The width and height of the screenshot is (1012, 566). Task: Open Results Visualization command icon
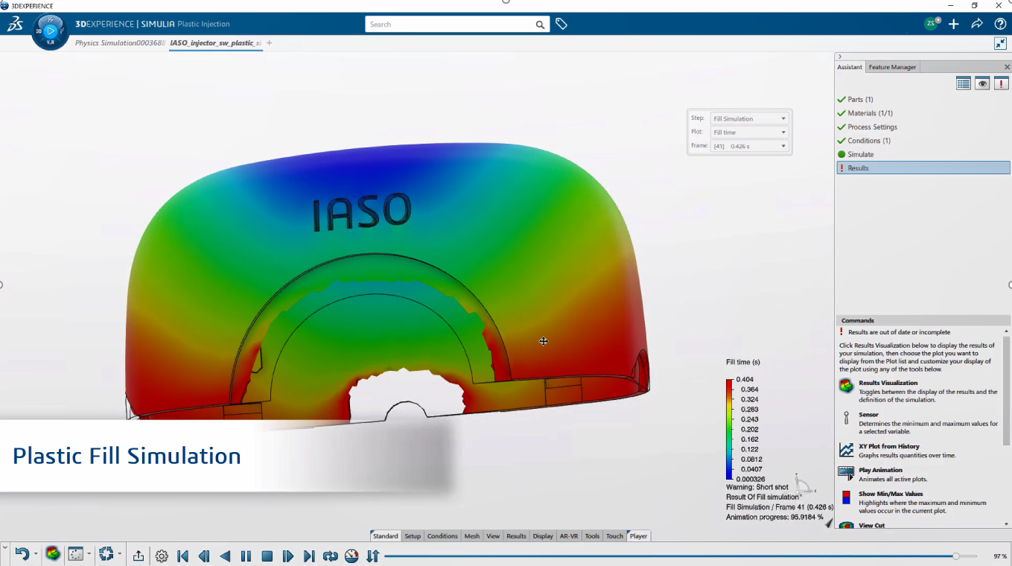click(846, 385)
